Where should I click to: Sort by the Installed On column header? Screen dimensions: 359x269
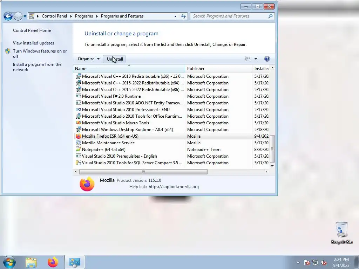[261, 68]
